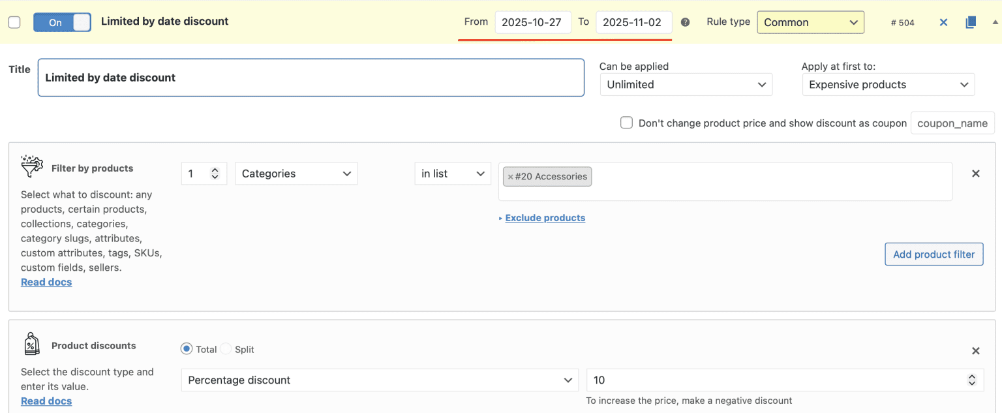The image size is (1002, 413).
Task: Click the help question mark icon
Action: pyautogui.click(x=685, y=22)
